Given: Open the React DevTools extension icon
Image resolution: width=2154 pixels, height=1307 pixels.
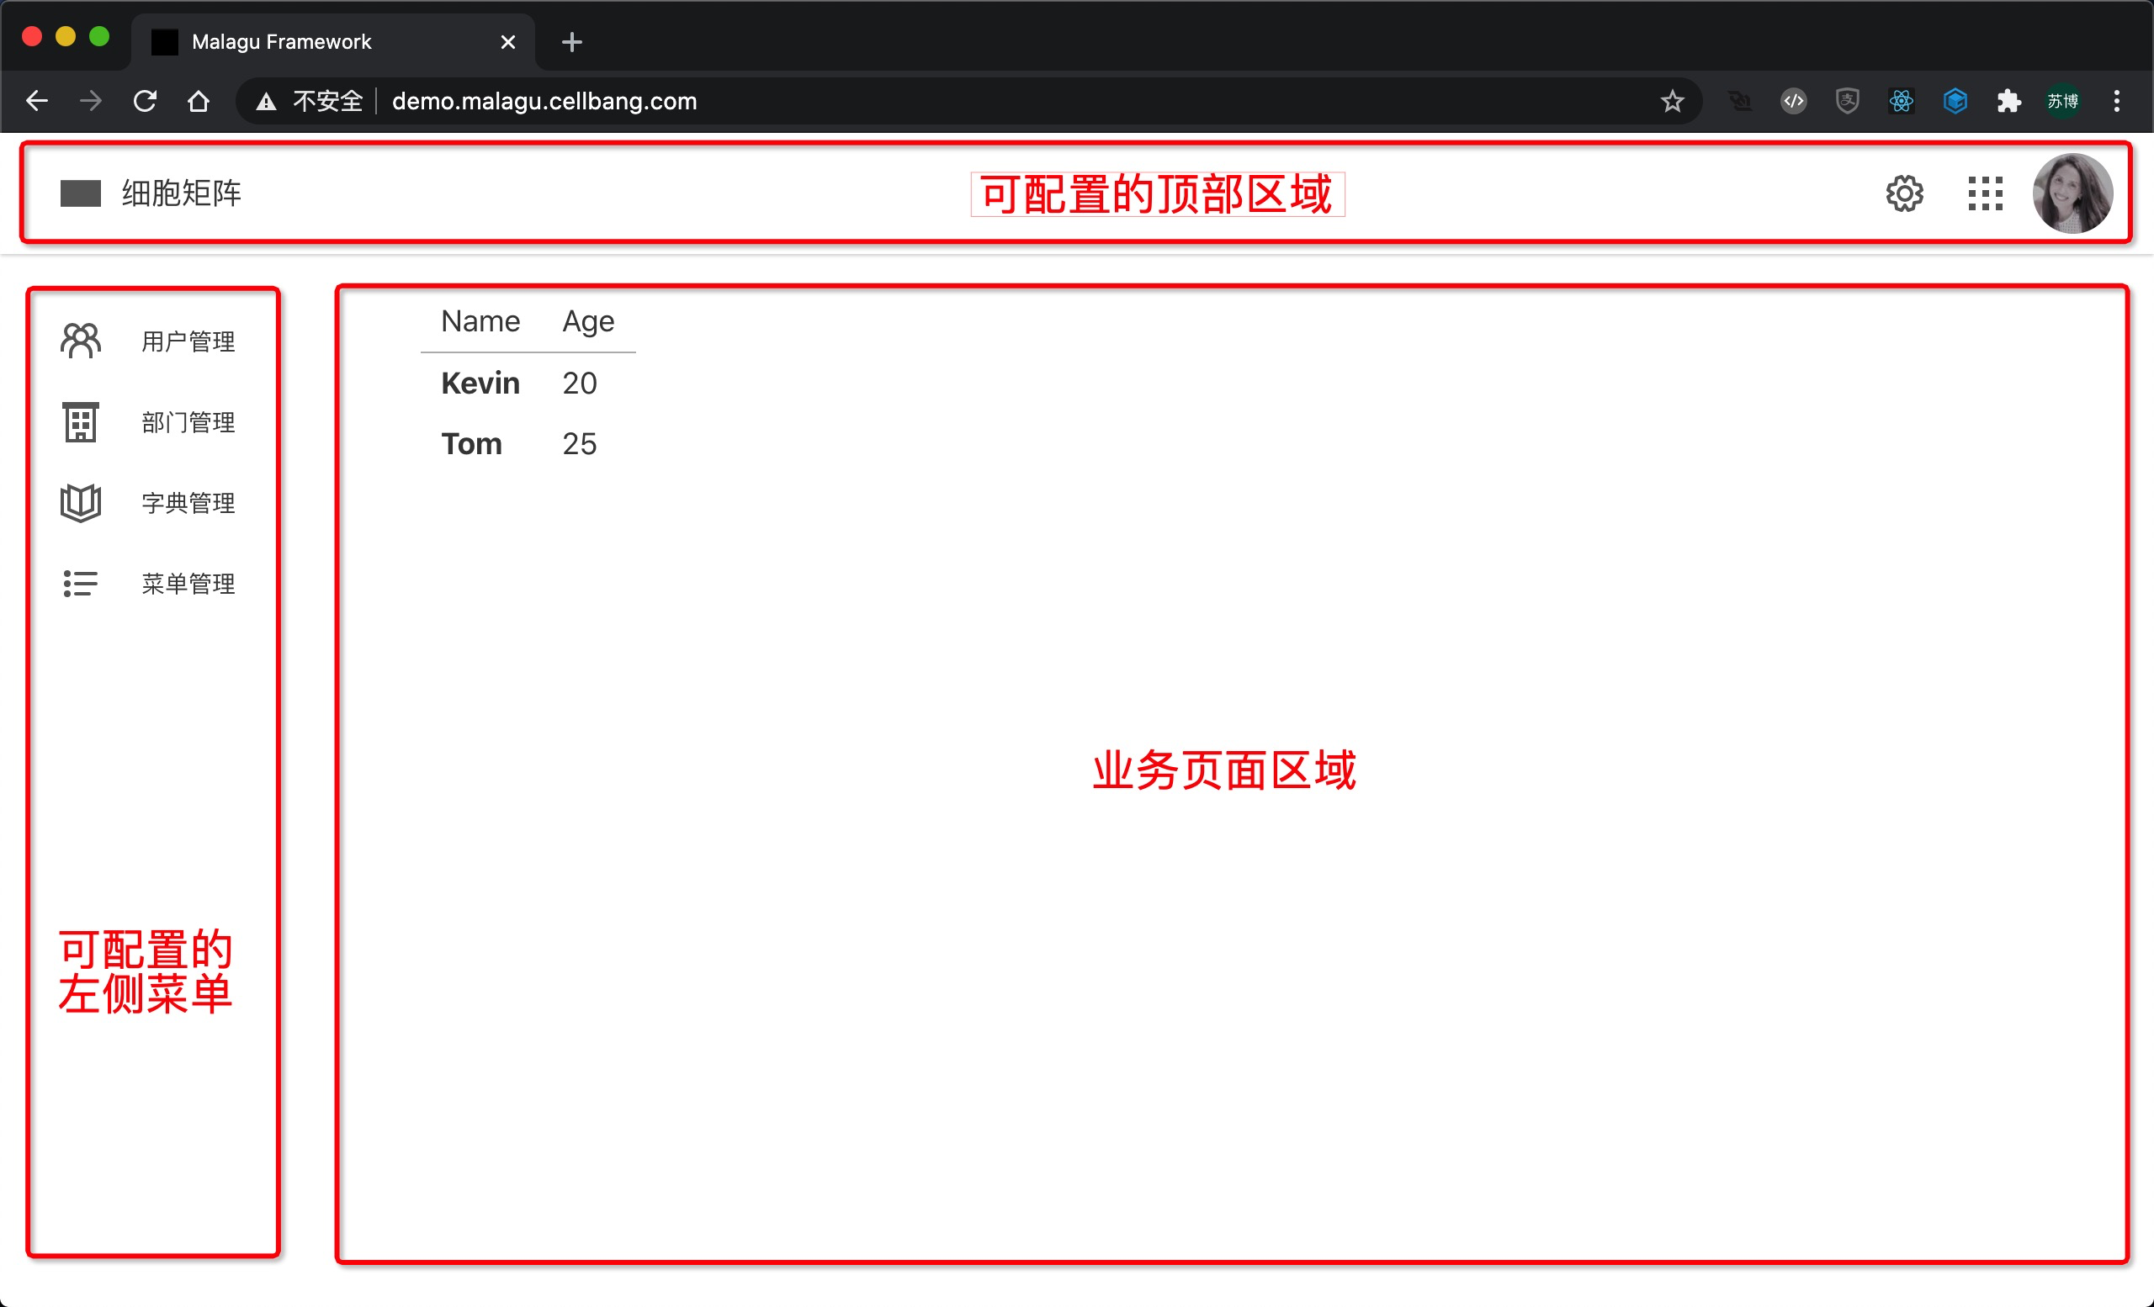Looking at the screenshot, I should click(1902, 101).
